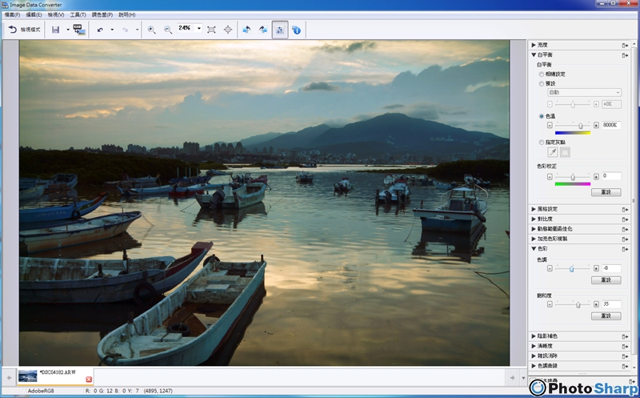Expand the 動態範圍最佳化 section
640x398 pixels.
(533, 229)
